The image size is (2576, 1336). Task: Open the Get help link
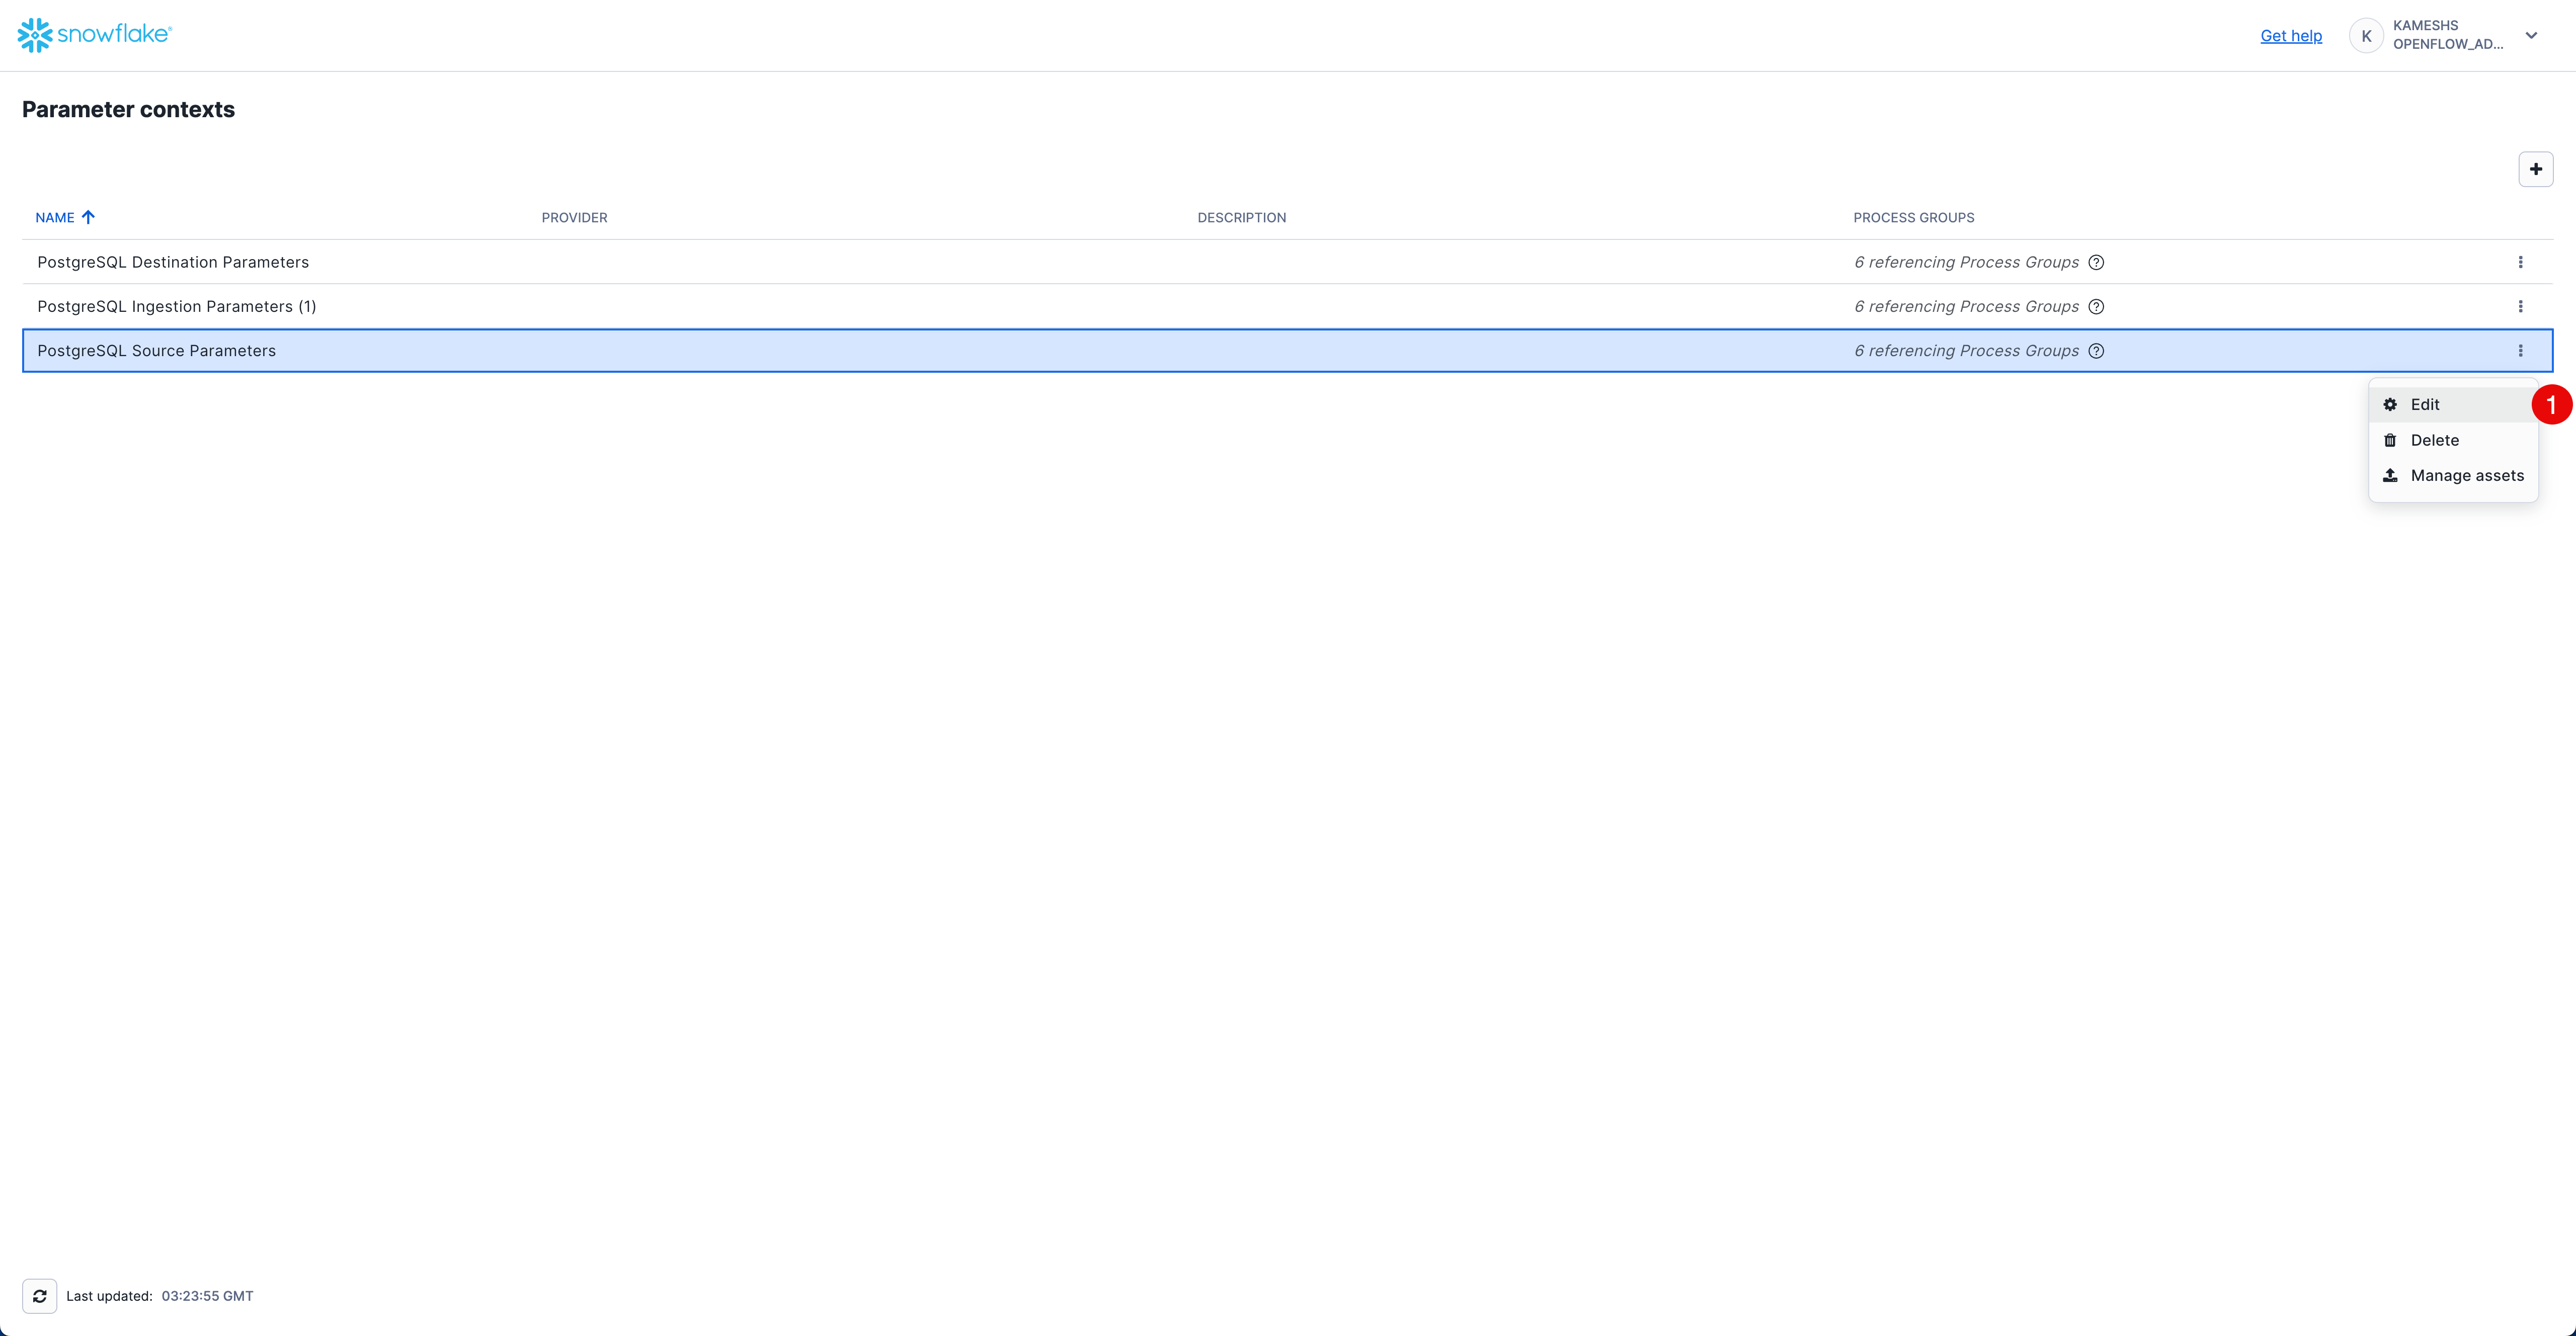2290,36
